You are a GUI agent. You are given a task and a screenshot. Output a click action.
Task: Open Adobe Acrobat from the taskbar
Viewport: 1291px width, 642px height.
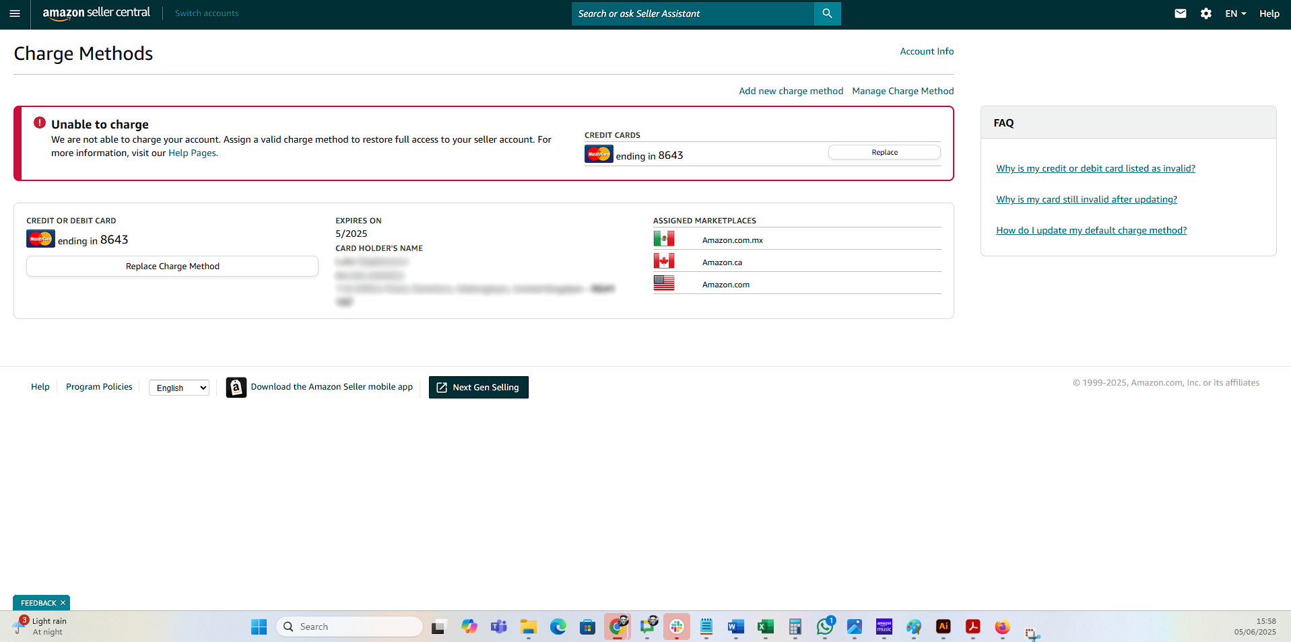[972, 627]
